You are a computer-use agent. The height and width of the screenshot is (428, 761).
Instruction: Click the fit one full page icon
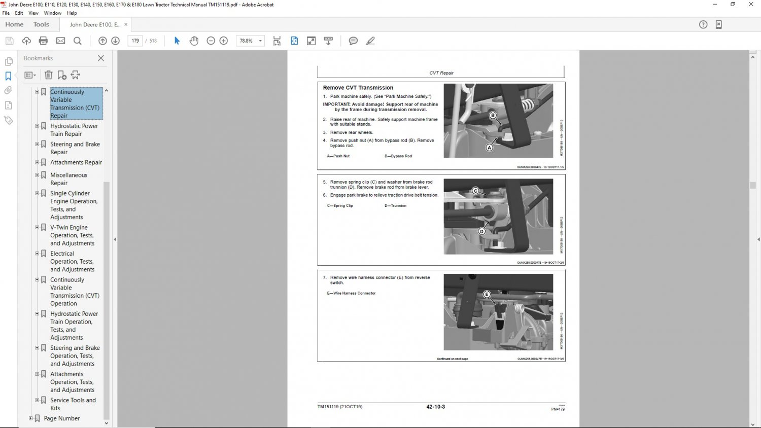294,41
